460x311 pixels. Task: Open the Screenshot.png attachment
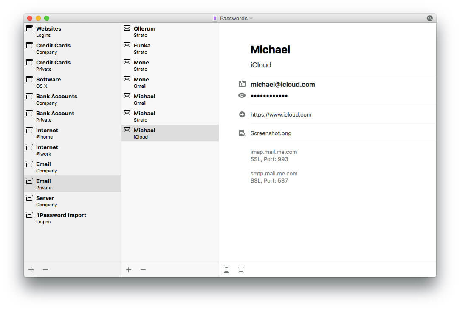point(271,133)
